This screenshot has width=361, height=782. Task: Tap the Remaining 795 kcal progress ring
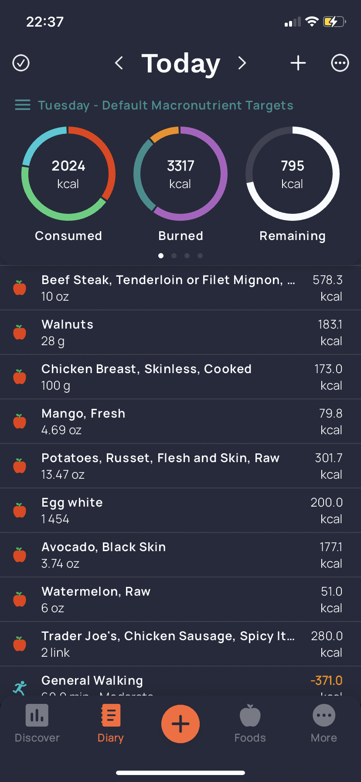[x=293, y=174]
